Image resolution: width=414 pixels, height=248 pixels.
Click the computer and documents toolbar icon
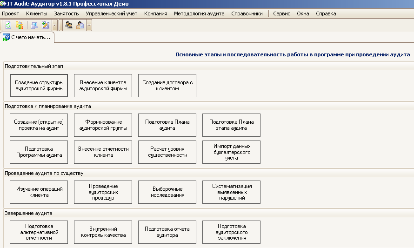[x=34, y=25]
